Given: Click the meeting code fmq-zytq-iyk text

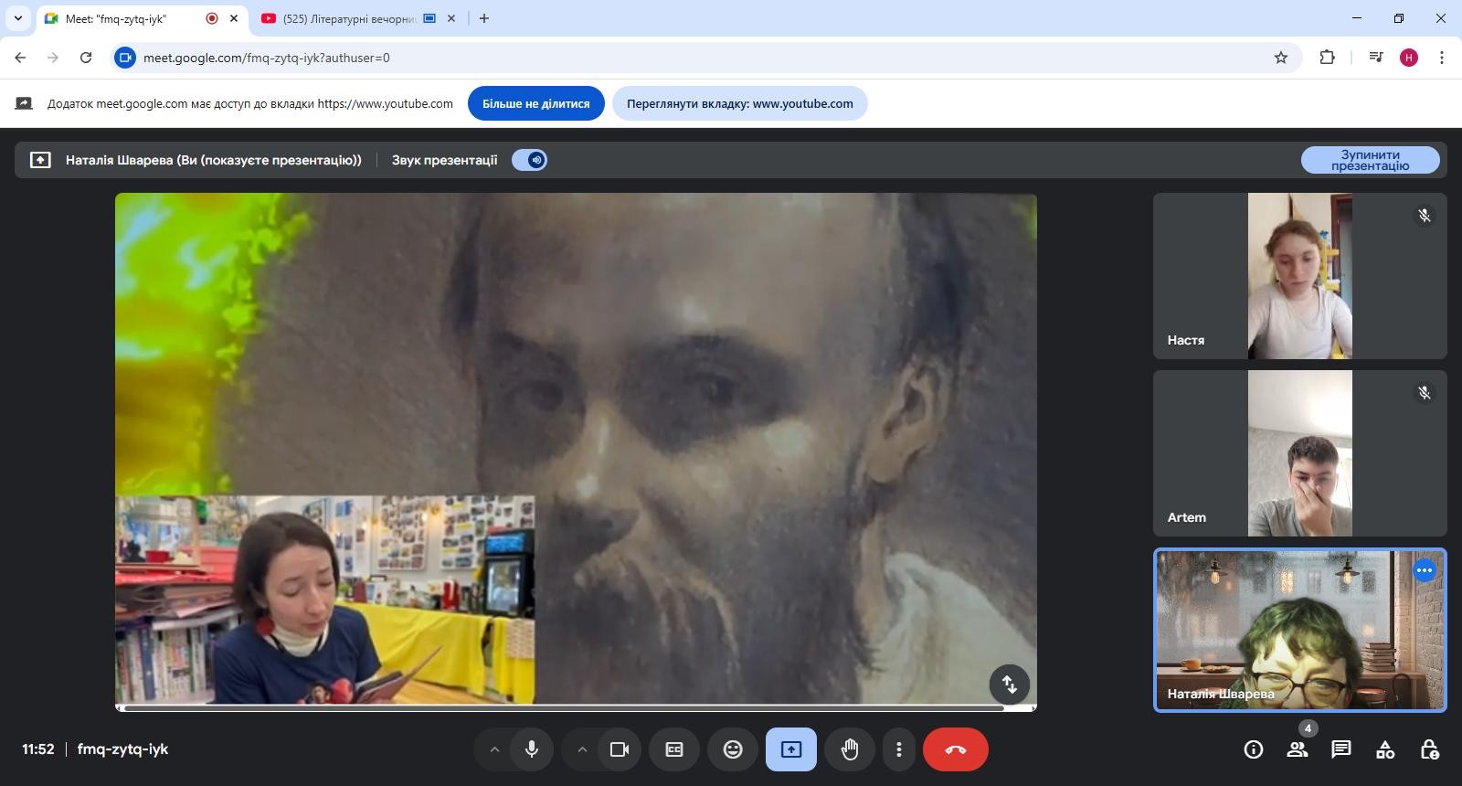Looking at the screenshot, I should pyautogui.click(x=122, y=749).
